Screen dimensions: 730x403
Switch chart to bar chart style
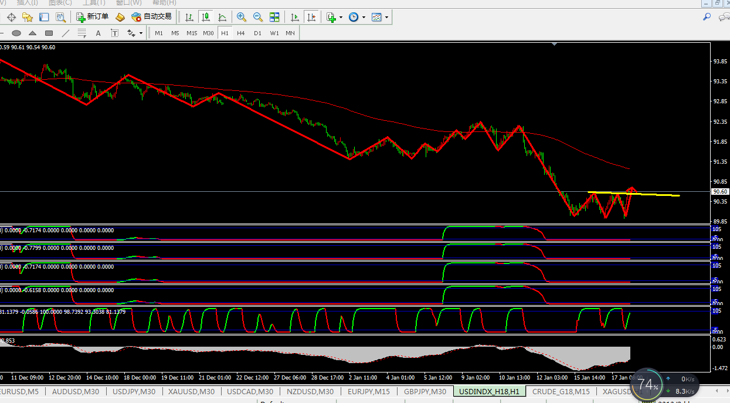pos(189,17)
